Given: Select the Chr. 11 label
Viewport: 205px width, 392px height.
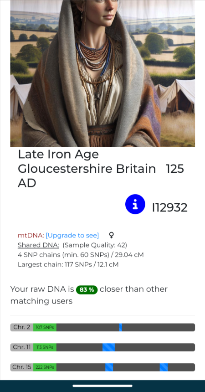Looking at the screenshot, I should 22,347.
